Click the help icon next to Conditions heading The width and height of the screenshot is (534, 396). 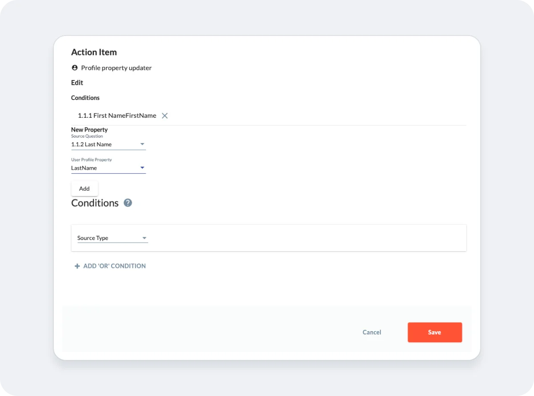(128, 203)
